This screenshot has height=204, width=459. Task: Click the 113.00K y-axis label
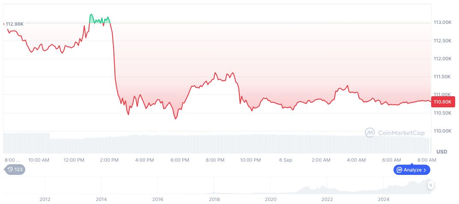(443, 22)
